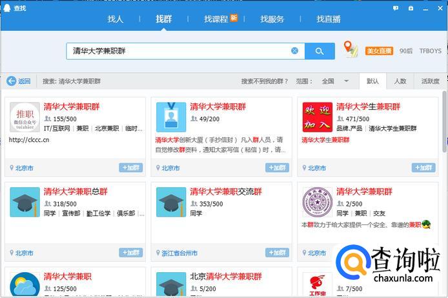Join 清华大学生兼职群 with +加群

[x=423, y=168]
